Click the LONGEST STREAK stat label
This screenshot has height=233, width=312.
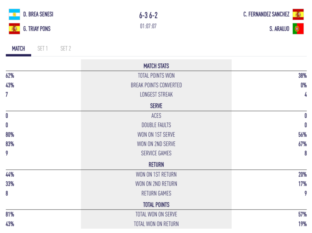[x=156, y=95]
